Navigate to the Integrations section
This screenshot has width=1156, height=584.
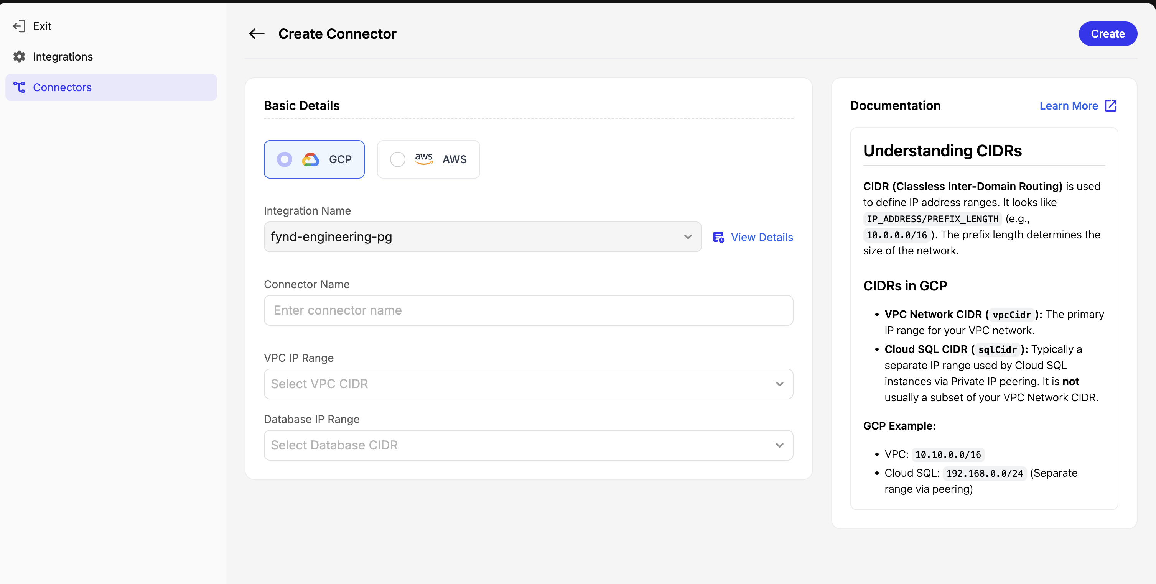click(63, 56)
